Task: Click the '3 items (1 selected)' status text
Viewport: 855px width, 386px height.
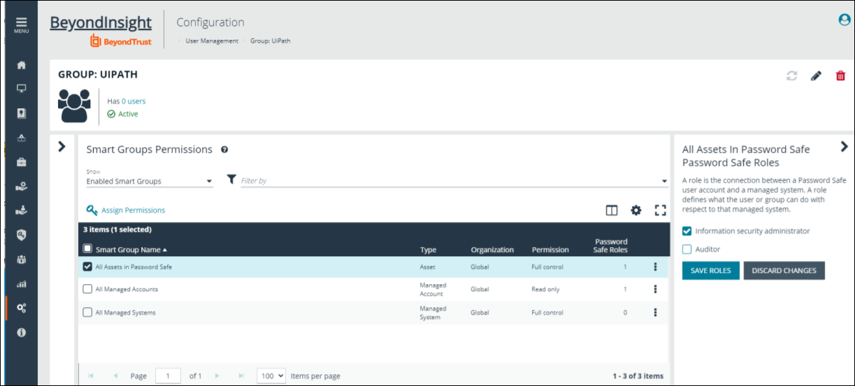Action: tap(117, 230)
